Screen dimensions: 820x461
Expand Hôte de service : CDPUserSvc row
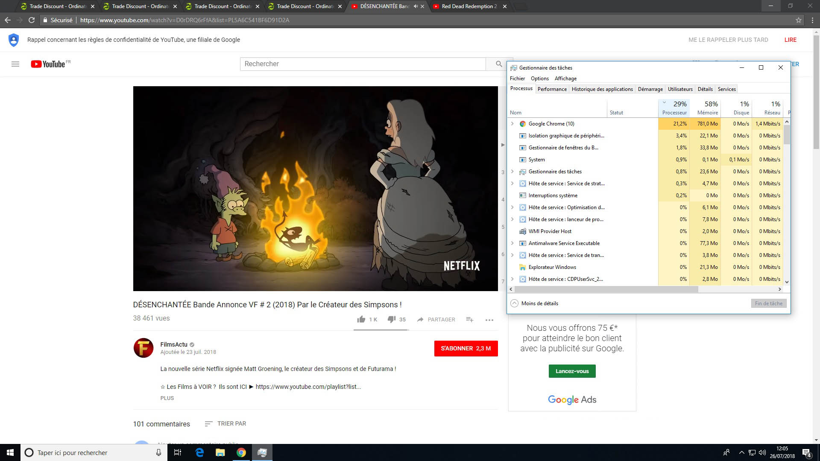(x=512, y=279)
